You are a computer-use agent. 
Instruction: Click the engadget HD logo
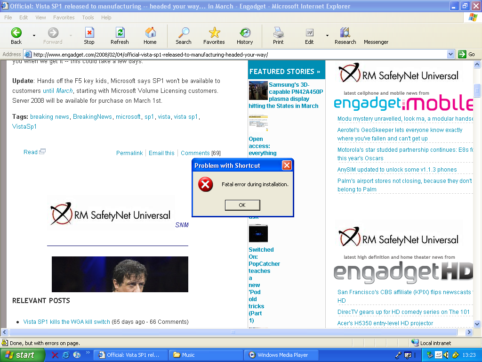(403, 272)
